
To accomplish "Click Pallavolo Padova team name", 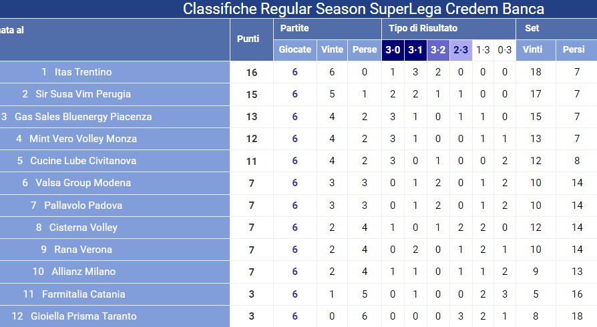I will (83, 206).
